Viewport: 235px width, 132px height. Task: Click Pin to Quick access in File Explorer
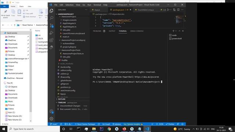click(6, 14)
